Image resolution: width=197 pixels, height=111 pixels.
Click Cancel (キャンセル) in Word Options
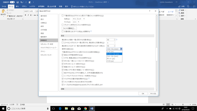[x=153, y=93]
